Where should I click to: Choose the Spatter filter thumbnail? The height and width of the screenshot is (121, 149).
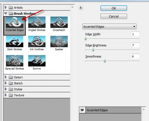[59, 42]
